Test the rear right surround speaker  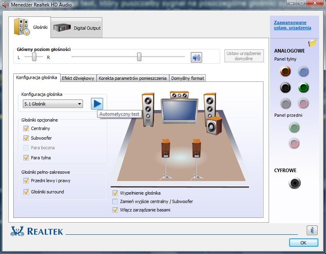click(196, 148)
